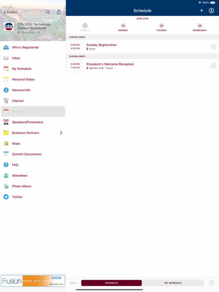Select Wednesday June 26 date
The image size is (219, 292).
click(x=200, y=27)
